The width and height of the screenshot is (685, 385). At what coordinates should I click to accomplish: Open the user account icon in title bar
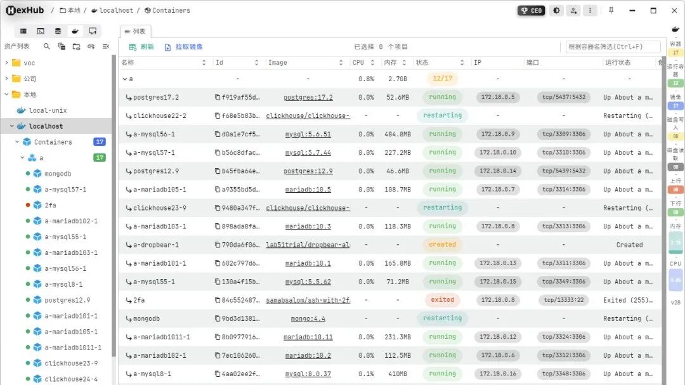[x=573, y=11]
